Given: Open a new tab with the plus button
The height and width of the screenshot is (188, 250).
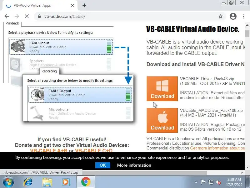Looking at the screenshot, I should tap(84, 5).
